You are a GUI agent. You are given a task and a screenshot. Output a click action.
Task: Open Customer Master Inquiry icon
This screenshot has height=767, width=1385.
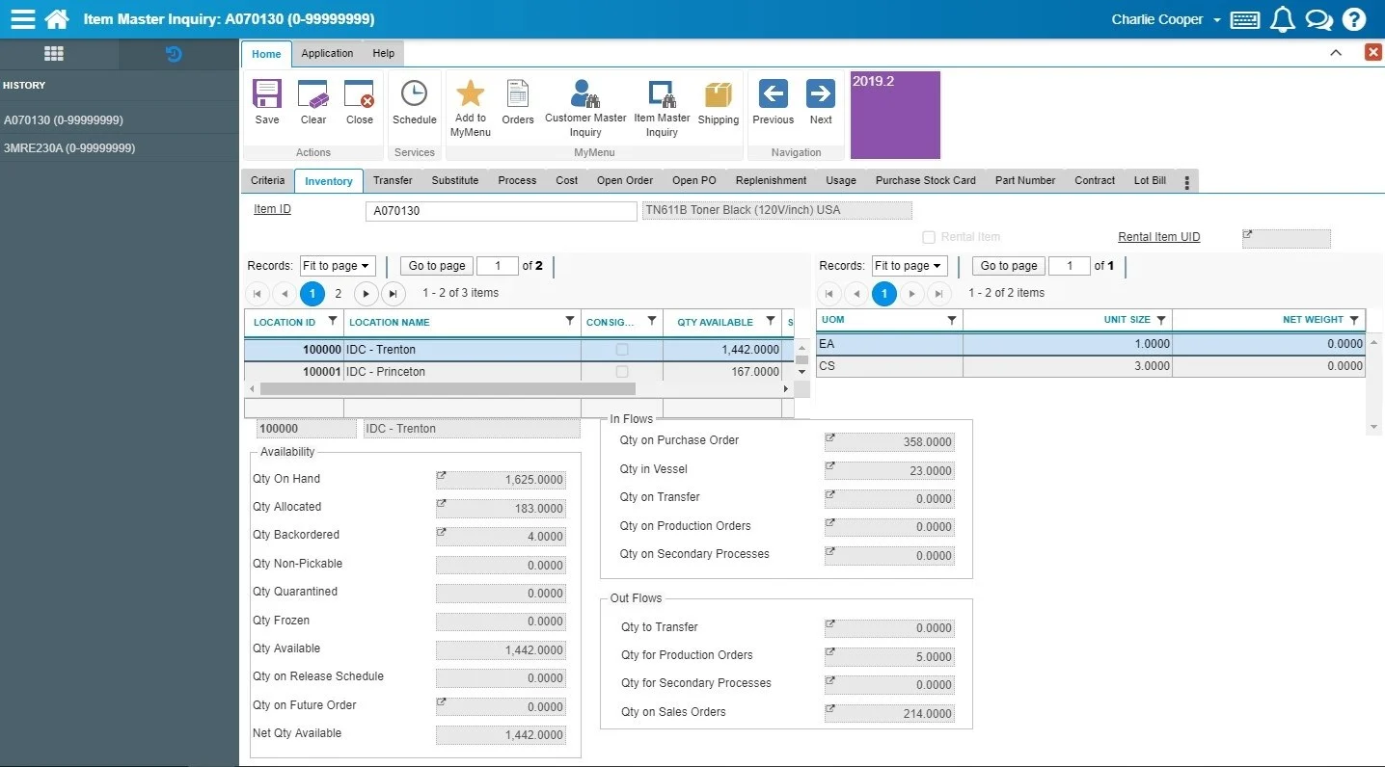[x=584, y=93]
